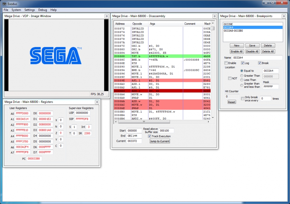The image size is (290, 204).
Task: Toggle Only break once every checkbox
Action: [242, 98]
